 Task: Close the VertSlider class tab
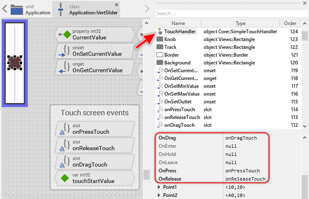click(116, 5)
